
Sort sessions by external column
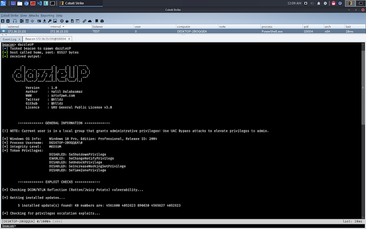[x=28, y=27]
